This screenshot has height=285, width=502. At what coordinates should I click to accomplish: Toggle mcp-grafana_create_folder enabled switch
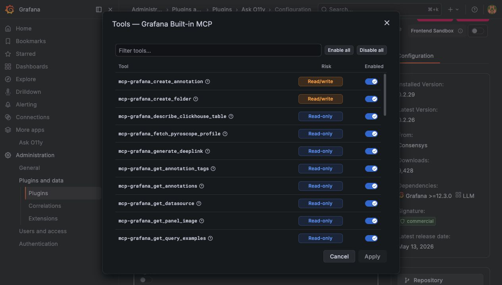[371, 99]
